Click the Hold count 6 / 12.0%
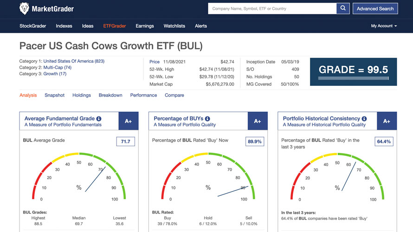This screenshot has width=413, height=232. (x=208, y=224)
